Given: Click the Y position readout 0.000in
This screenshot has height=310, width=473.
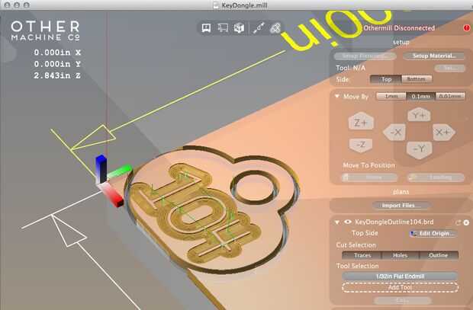Looking at the screenshot, I should click(x=57, y=64).
